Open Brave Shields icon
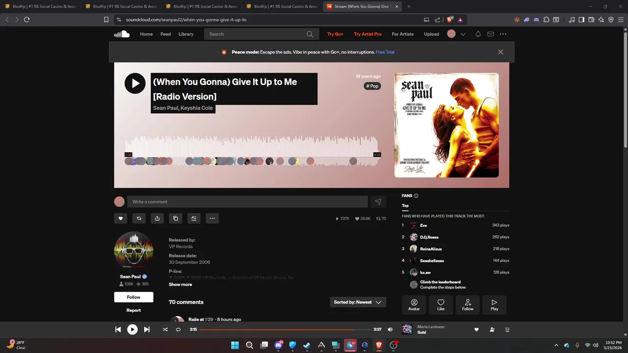Image resolution: width=628 pixels, height=353 pixels. point(450,20)
